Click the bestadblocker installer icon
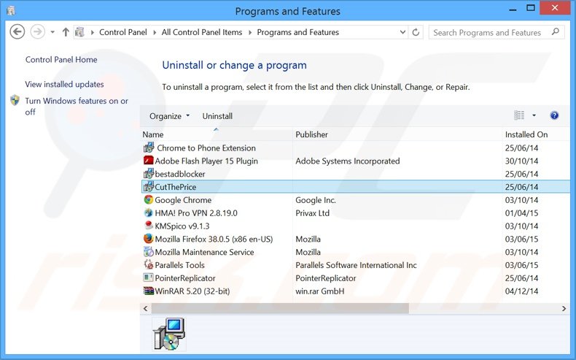 [149, 174]
